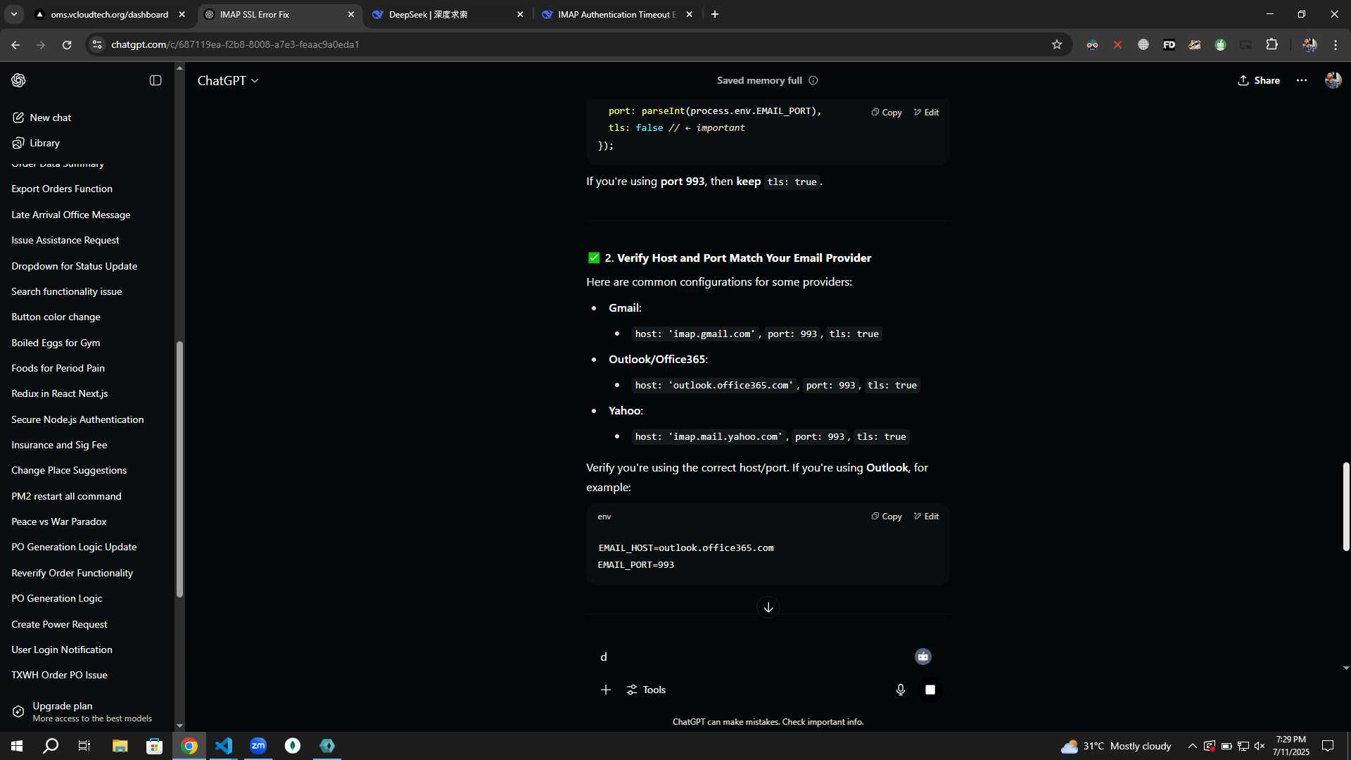Screen dimensions: 1351x760
Task: Show hidden system tray icons
Action: pos(1192,746)
